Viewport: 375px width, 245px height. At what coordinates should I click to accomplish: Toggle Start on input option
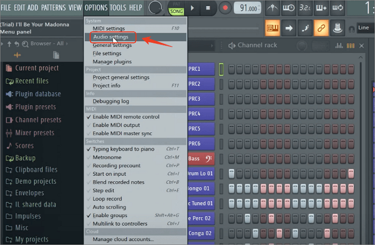(x=136, y=174)
